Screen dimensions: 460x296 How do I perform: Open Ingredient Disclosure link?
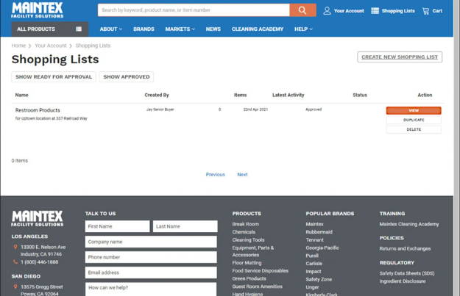tap(402, 281)
